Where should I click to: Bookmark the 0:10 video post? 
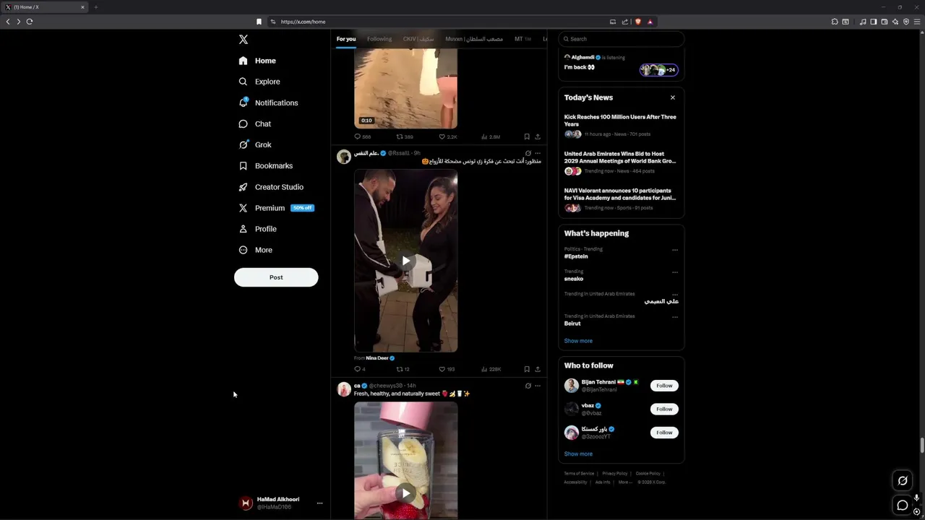point(527,136)
